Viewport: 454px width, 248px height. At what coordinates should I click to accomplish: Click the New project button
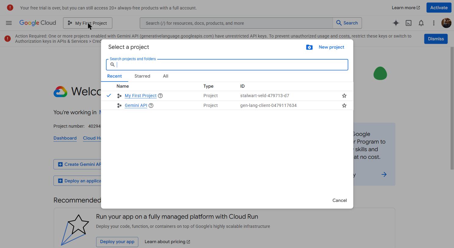point(331,47)
